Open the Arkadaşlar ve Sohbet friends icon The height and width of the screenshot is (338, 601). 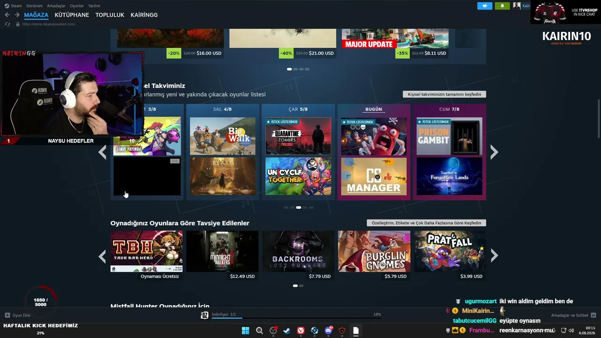(593, 315)
